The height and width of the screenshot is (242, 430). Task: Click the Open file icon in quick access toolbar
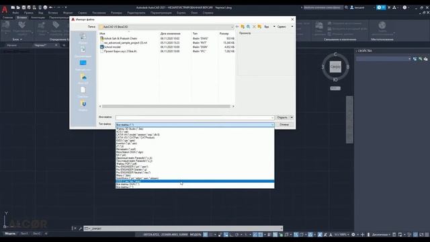pyautogui.click(x=18, y=7)
